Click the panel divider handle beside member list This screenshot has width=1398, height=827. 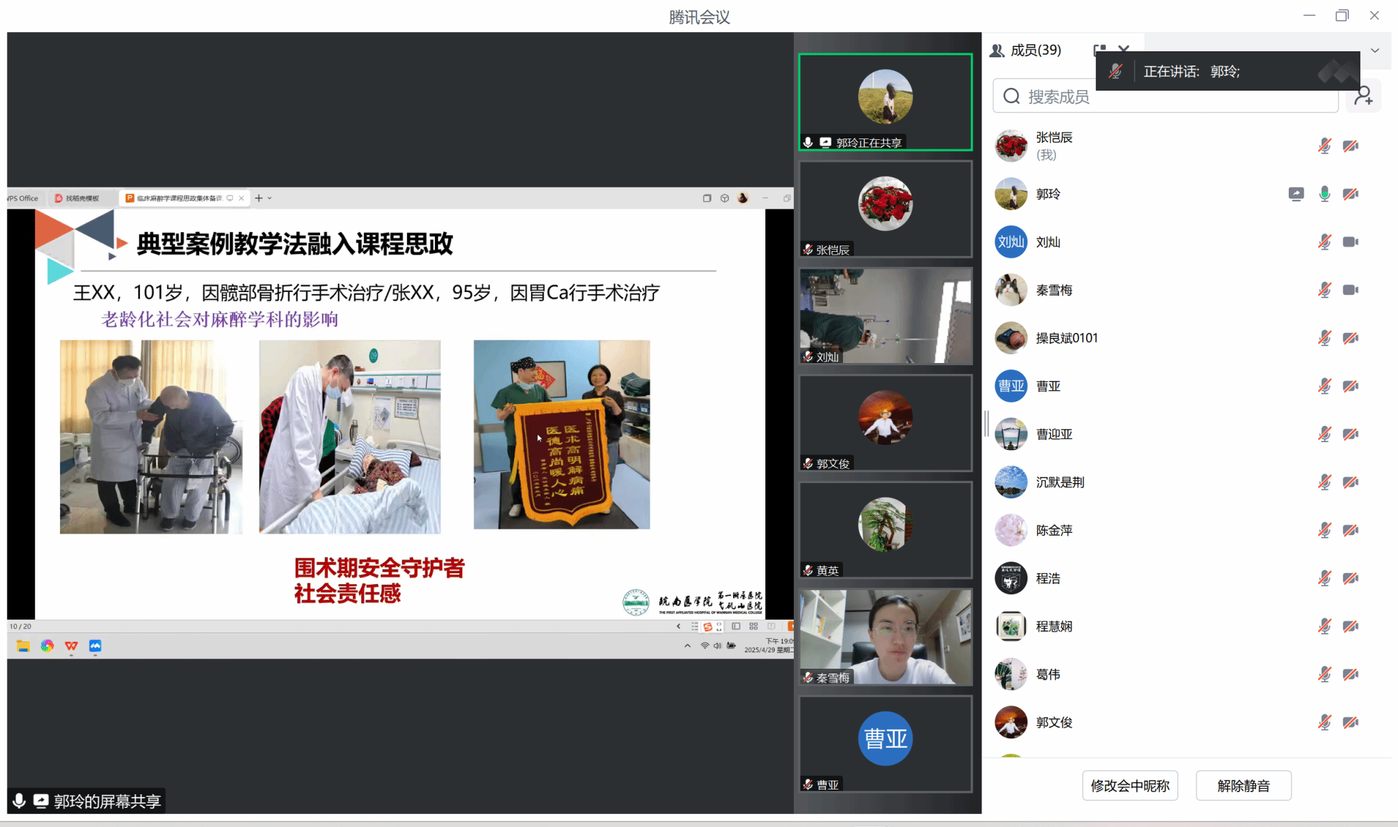tap(986, 424)
